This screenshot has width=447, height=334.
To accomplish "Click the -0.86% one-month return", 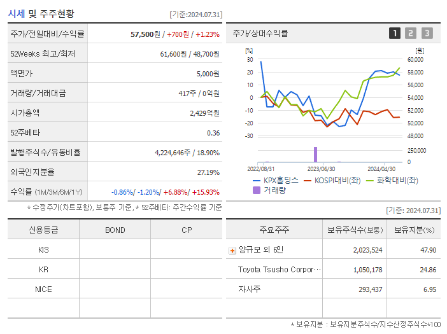I will tap(122, 193).
